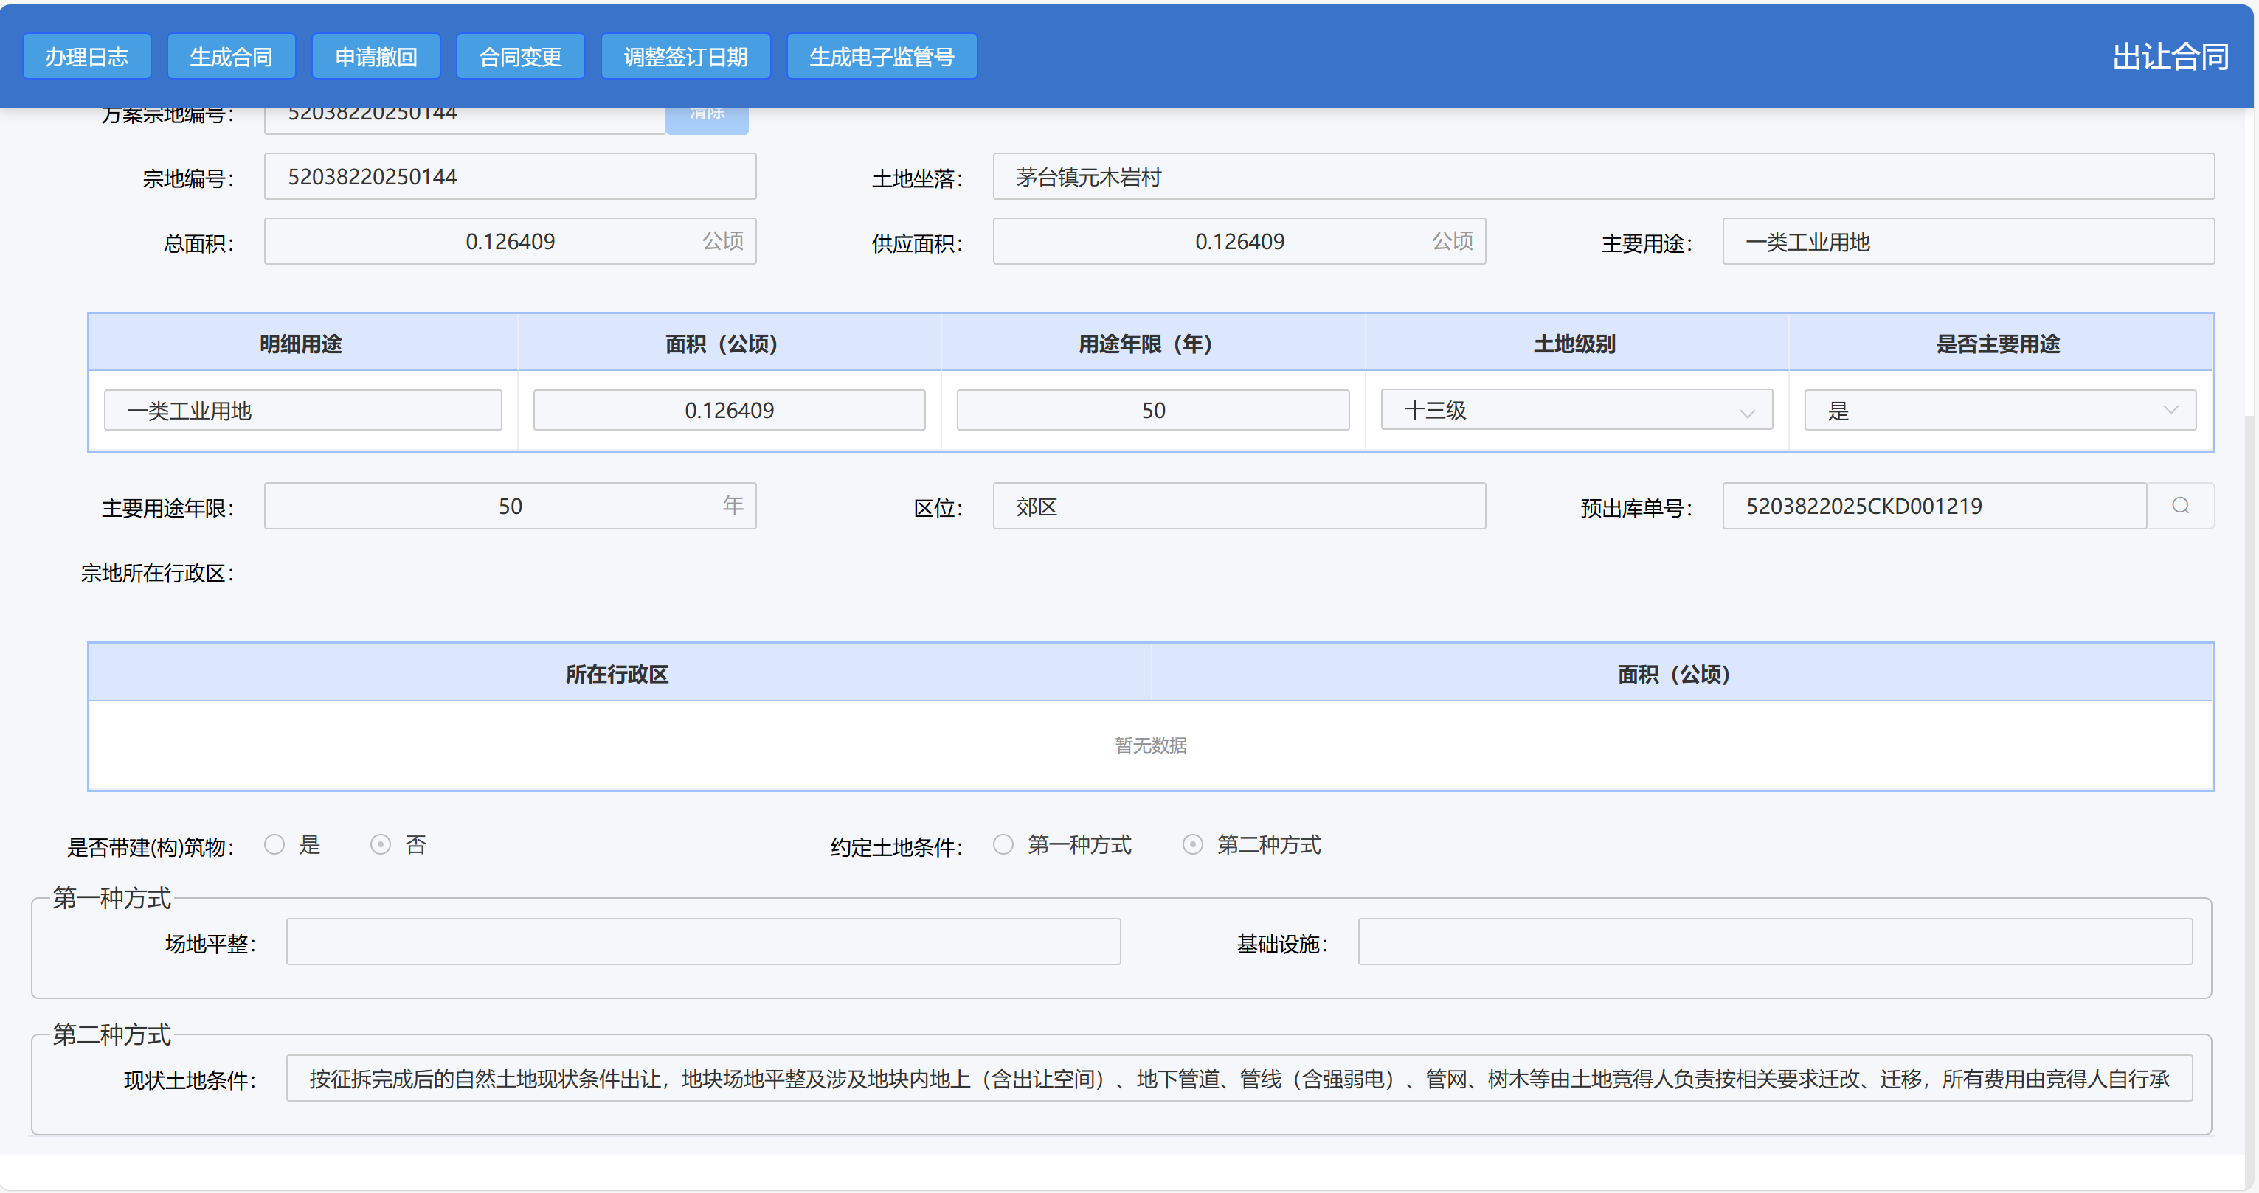Click 生成电子监管号 button
2259x1193 pixels.
882,57
